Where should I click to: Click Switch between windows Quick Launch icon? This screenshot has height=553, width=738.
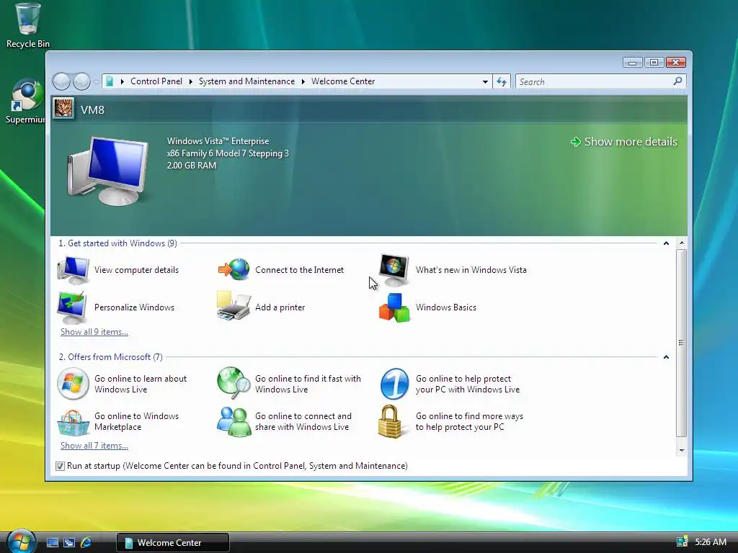(x=69, y=543)
